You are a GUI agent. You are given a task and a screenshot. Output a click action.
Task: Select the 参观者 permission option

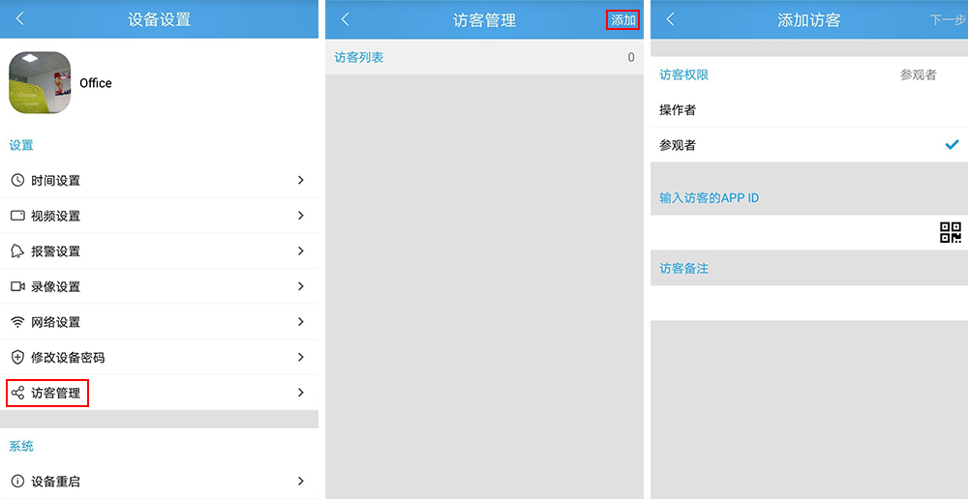click(x=678, y=145)
